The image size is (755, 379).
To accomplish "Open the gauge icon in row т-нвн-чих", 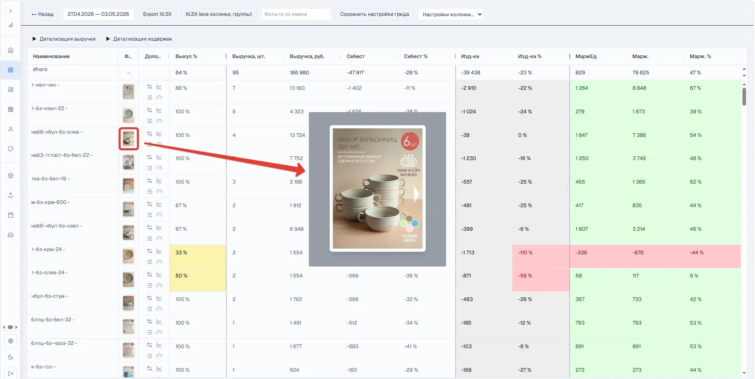I will [x=159, y=97].
